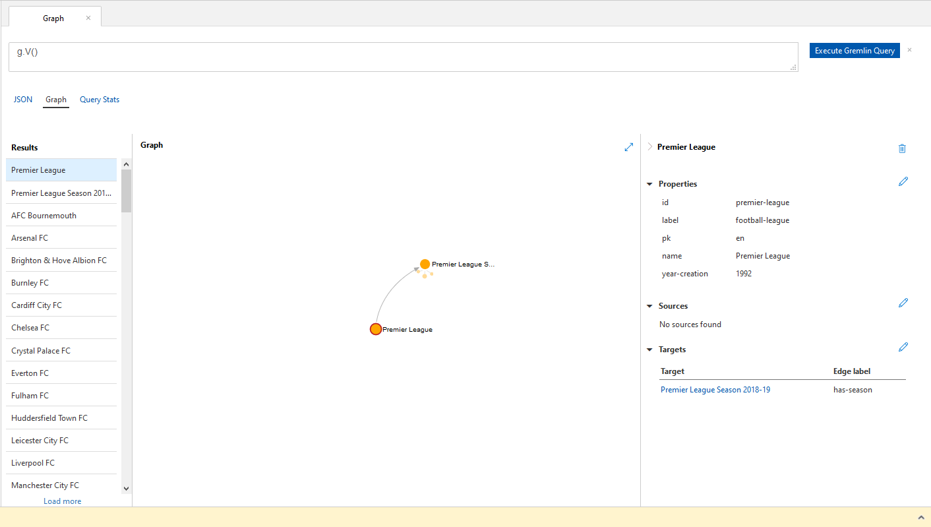Close the query box with the x icon

point(909,50)
